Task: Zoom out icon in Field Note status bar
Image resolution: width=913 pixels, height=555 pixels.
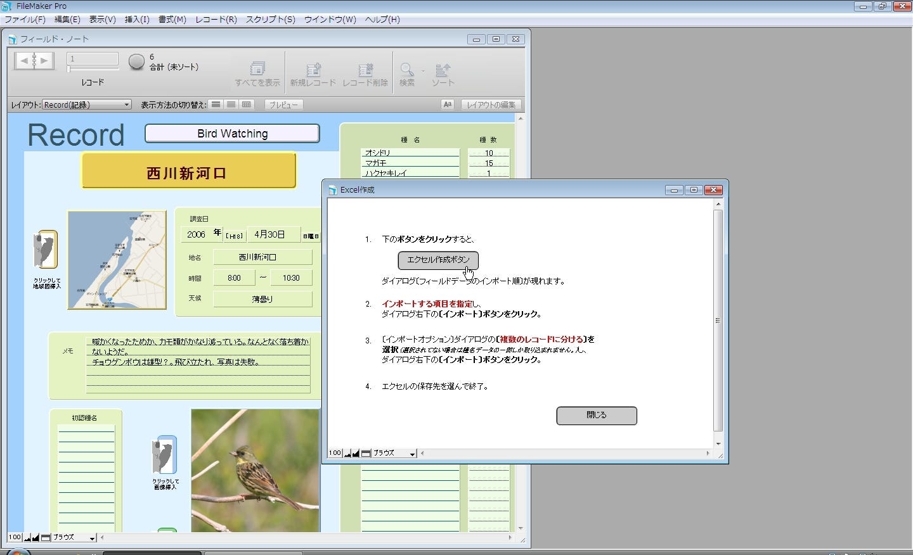Action: tap(27, 537)
